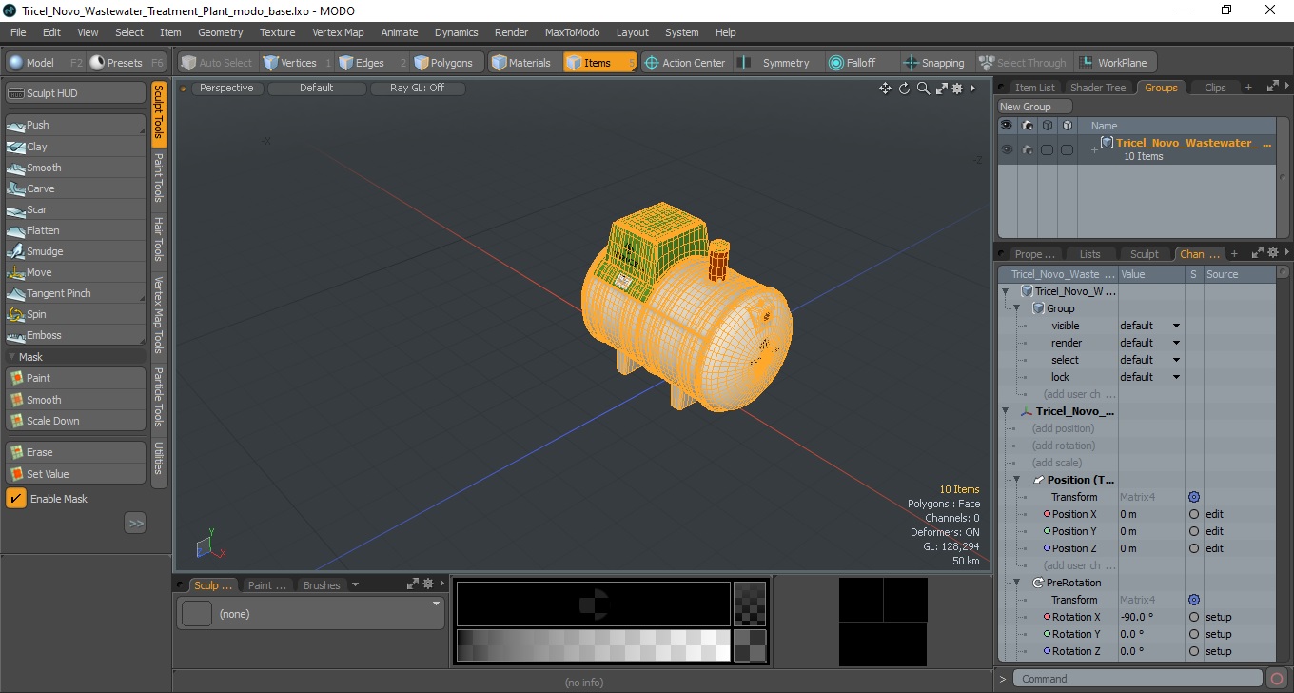The image size is (1294, 693).
Task: Click the viewport rotate icon
Action: (904, 89)
